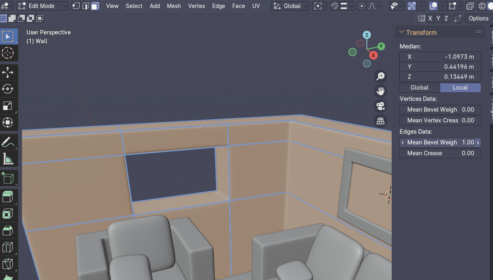Select the Annotate pencil tool
Screen dimensions: 493x280
click(8, 142)
